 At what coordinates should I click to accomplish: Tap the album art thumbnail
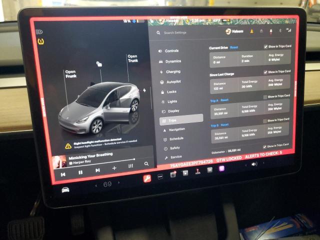[59, 162]
